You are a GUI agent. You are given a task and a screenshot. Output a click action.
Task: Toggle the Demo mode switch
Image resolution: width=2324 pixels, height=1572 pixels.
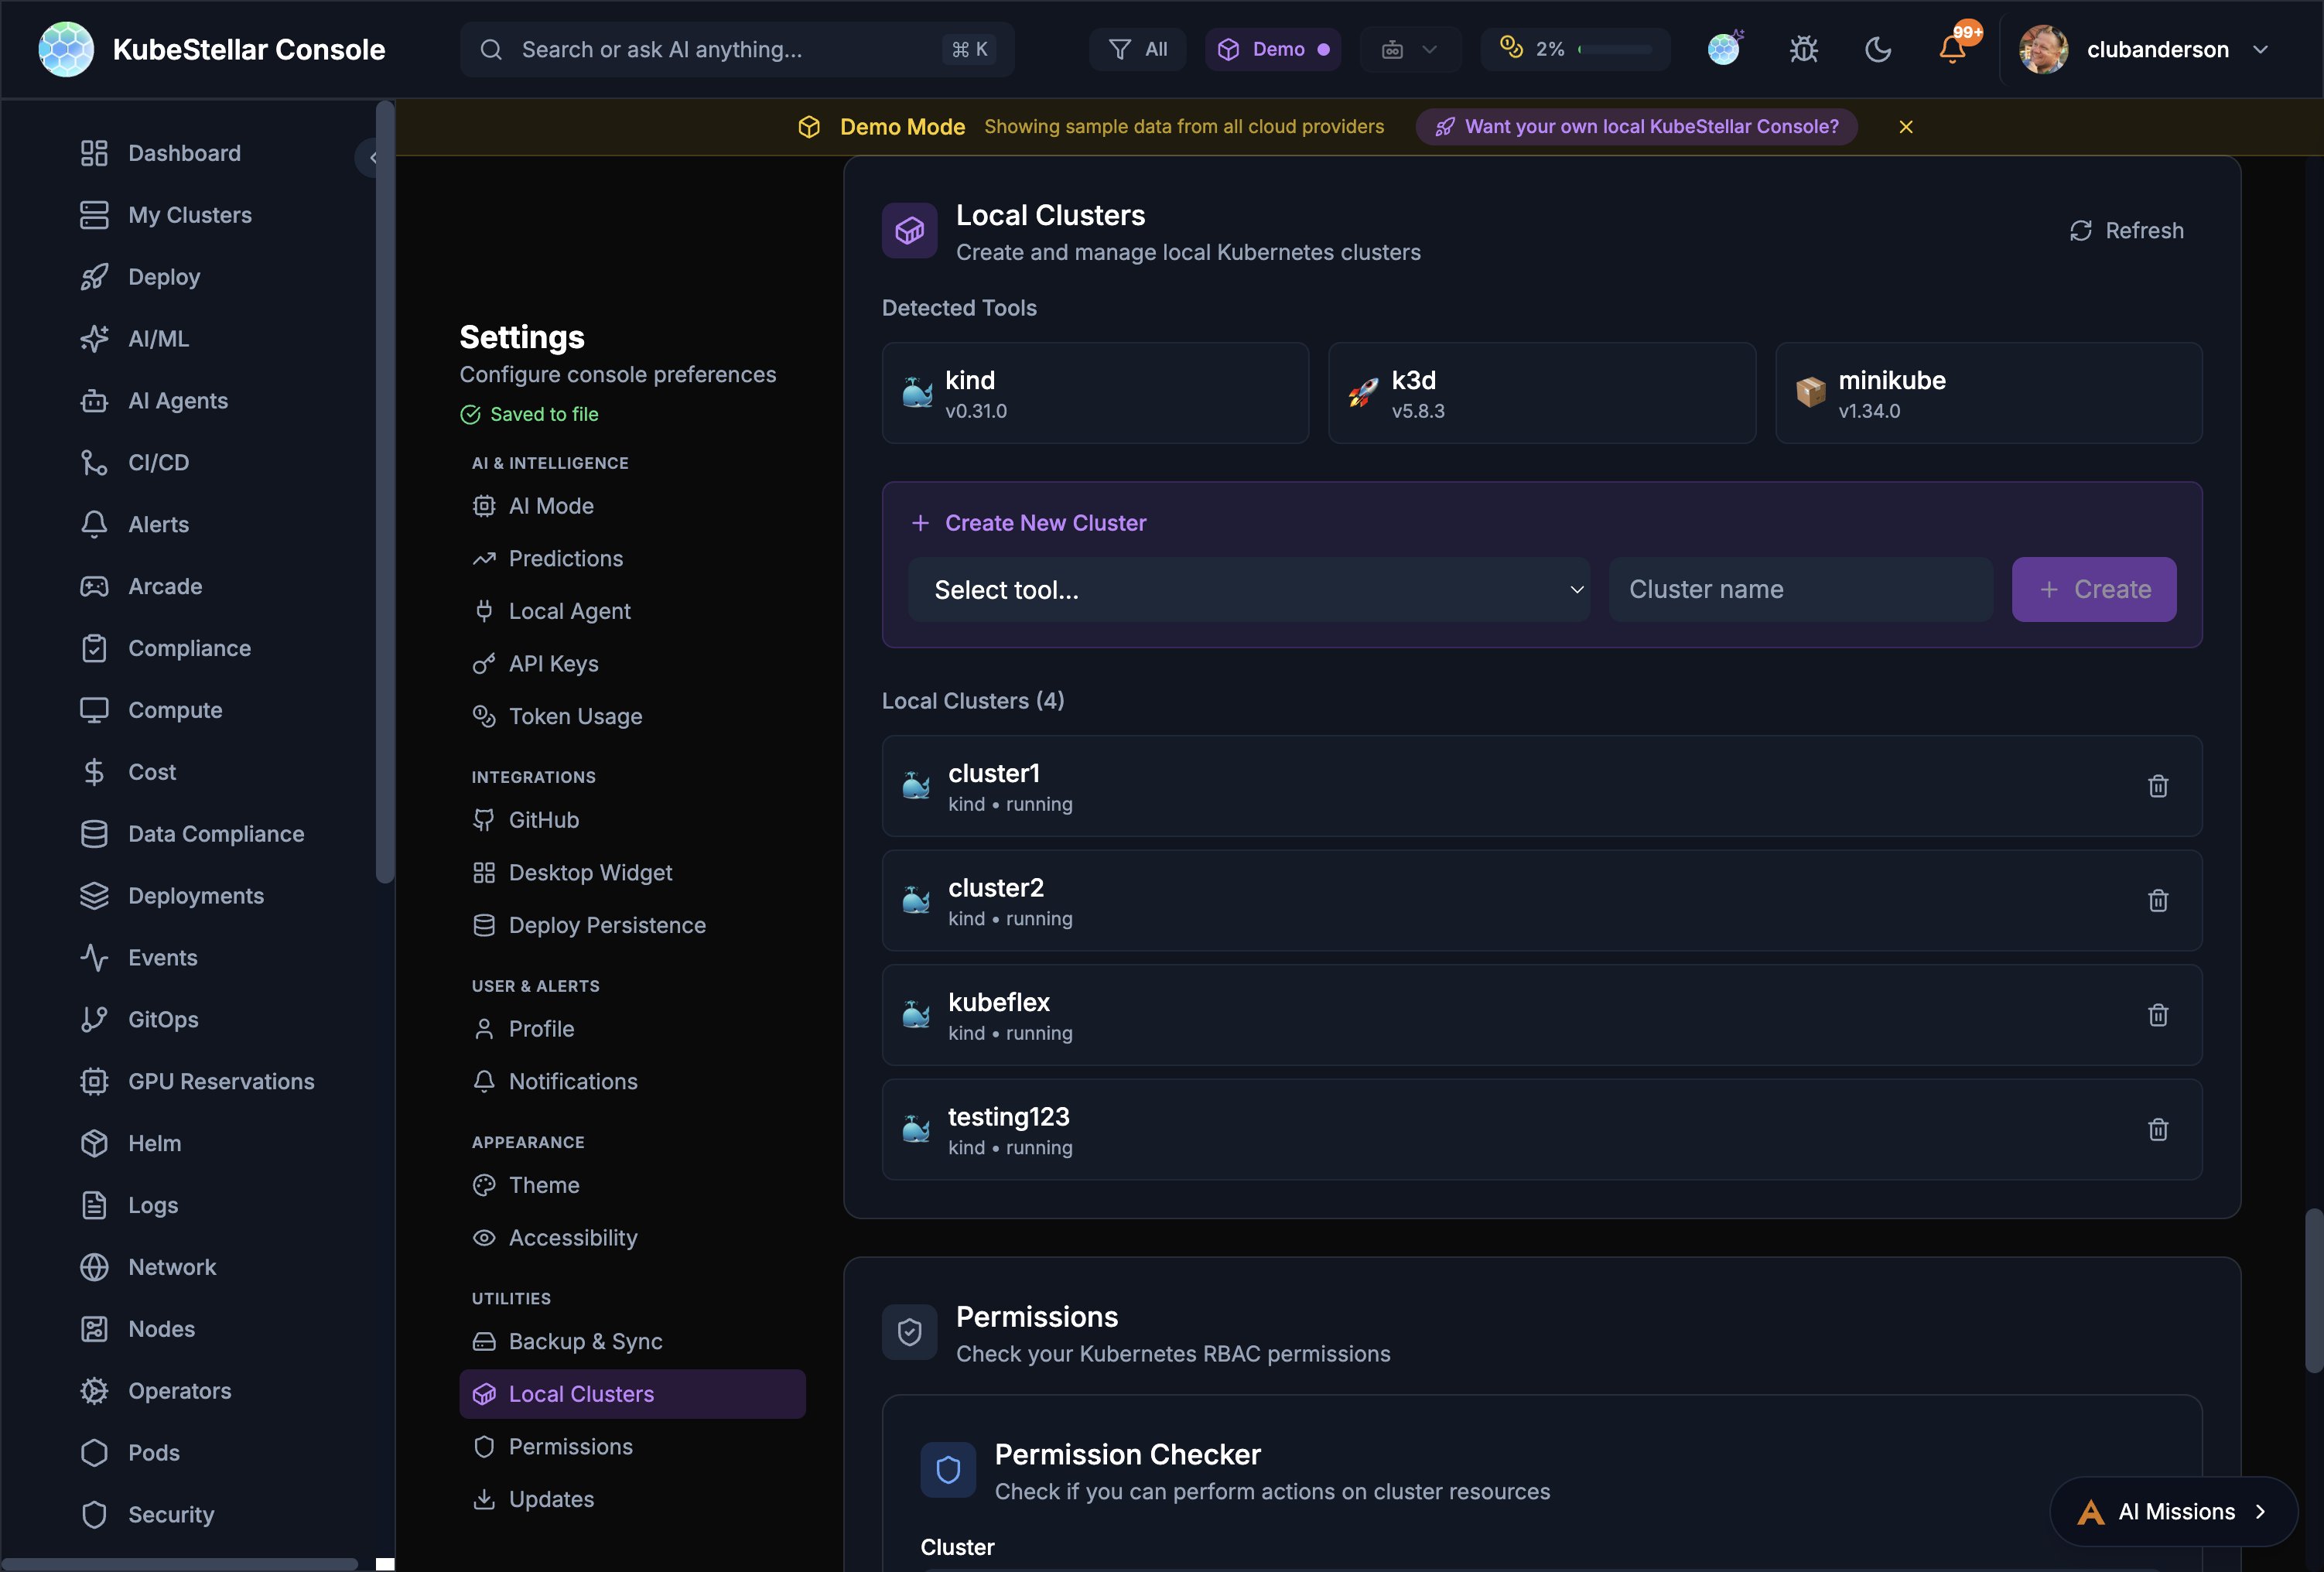(x=1272, y=49)
